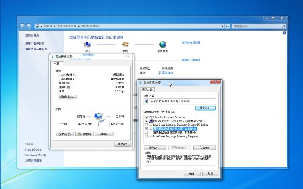Click the control panel icon in address bar
Screen dimensions: 303x189
[x=37, y=26]
